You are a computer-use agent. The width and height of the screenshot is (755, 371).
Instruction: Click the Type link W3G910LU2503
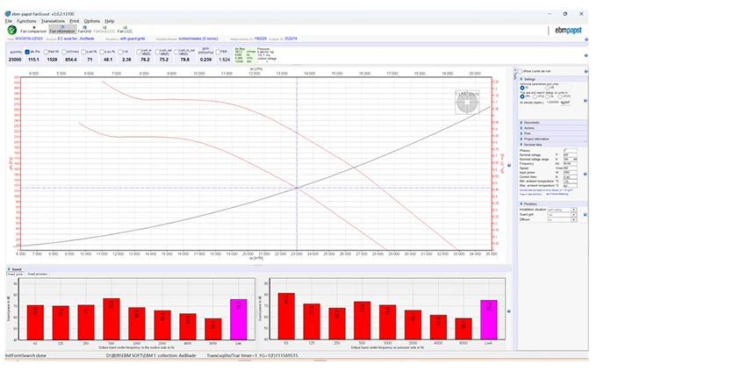pos(29,39)
